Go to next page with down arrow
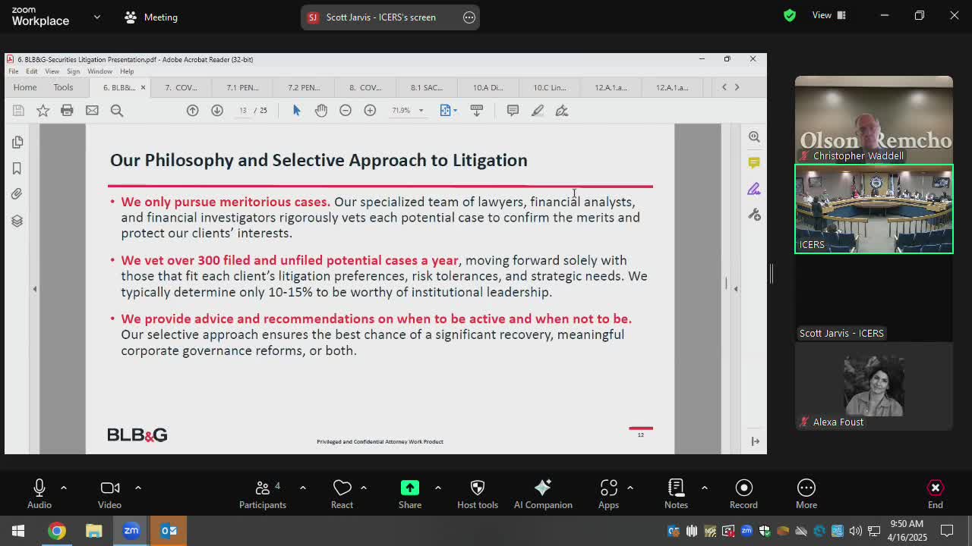 pos(217,111)
